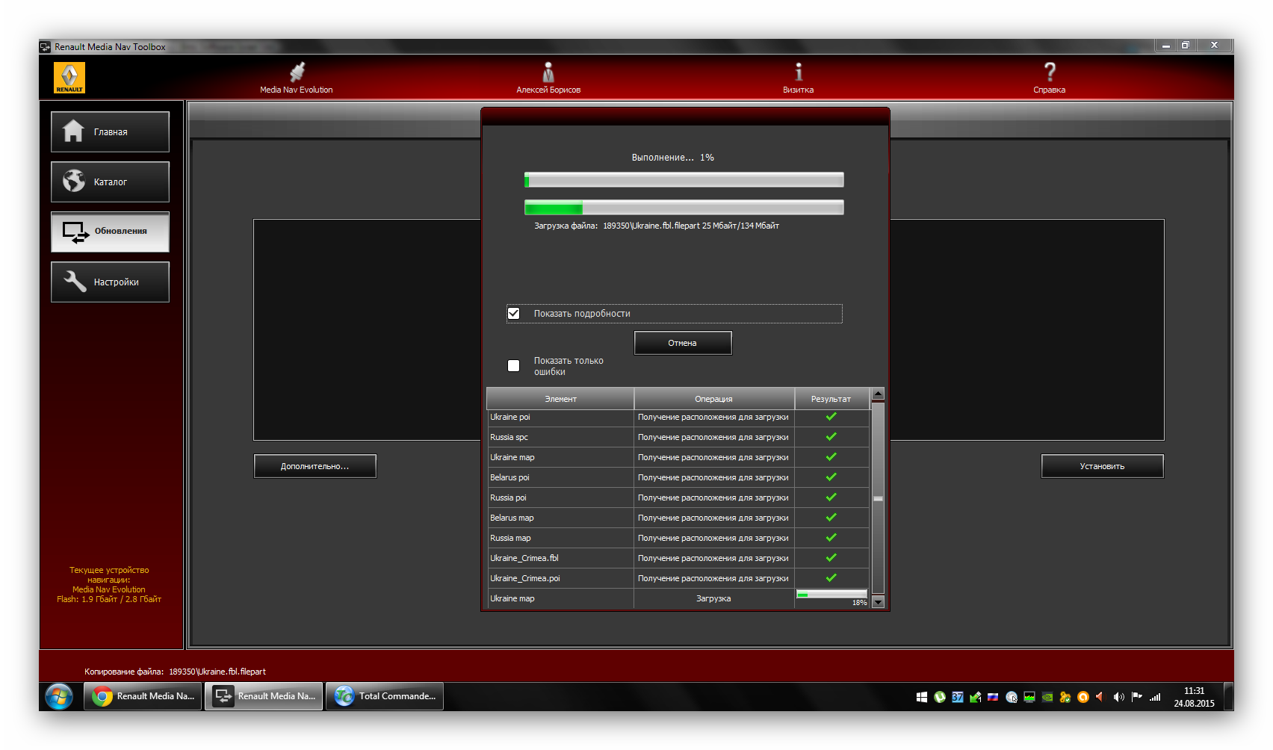Screen dimensions: 1273x750
Task: Open the Каталог section
Action: pyautogui.click(x=110, y=182)
